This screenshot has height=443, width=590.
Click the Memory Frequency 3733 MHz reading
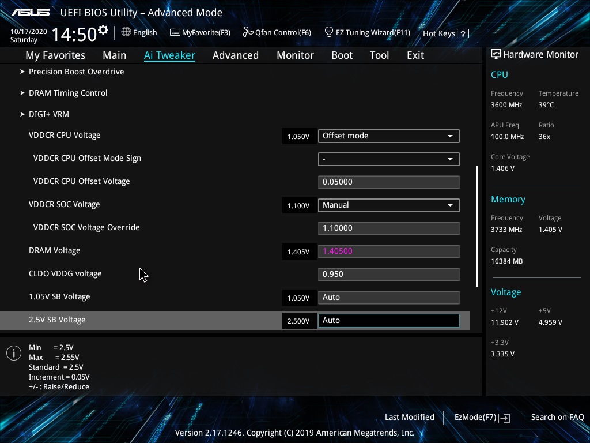click(506, 230)
